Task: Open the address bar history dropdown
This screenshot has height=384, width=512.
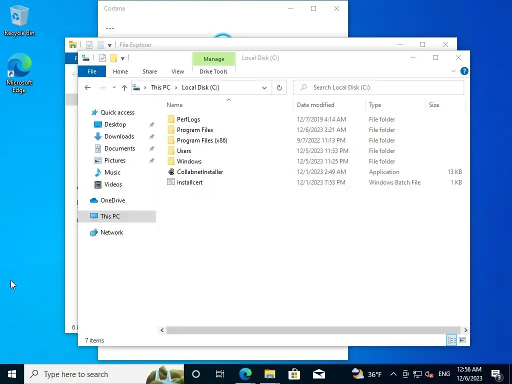Action: tap(264, 87)
